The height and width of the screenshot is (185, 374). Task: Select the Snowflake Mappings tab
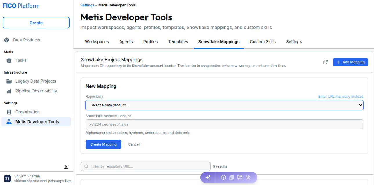pos(219,42)
